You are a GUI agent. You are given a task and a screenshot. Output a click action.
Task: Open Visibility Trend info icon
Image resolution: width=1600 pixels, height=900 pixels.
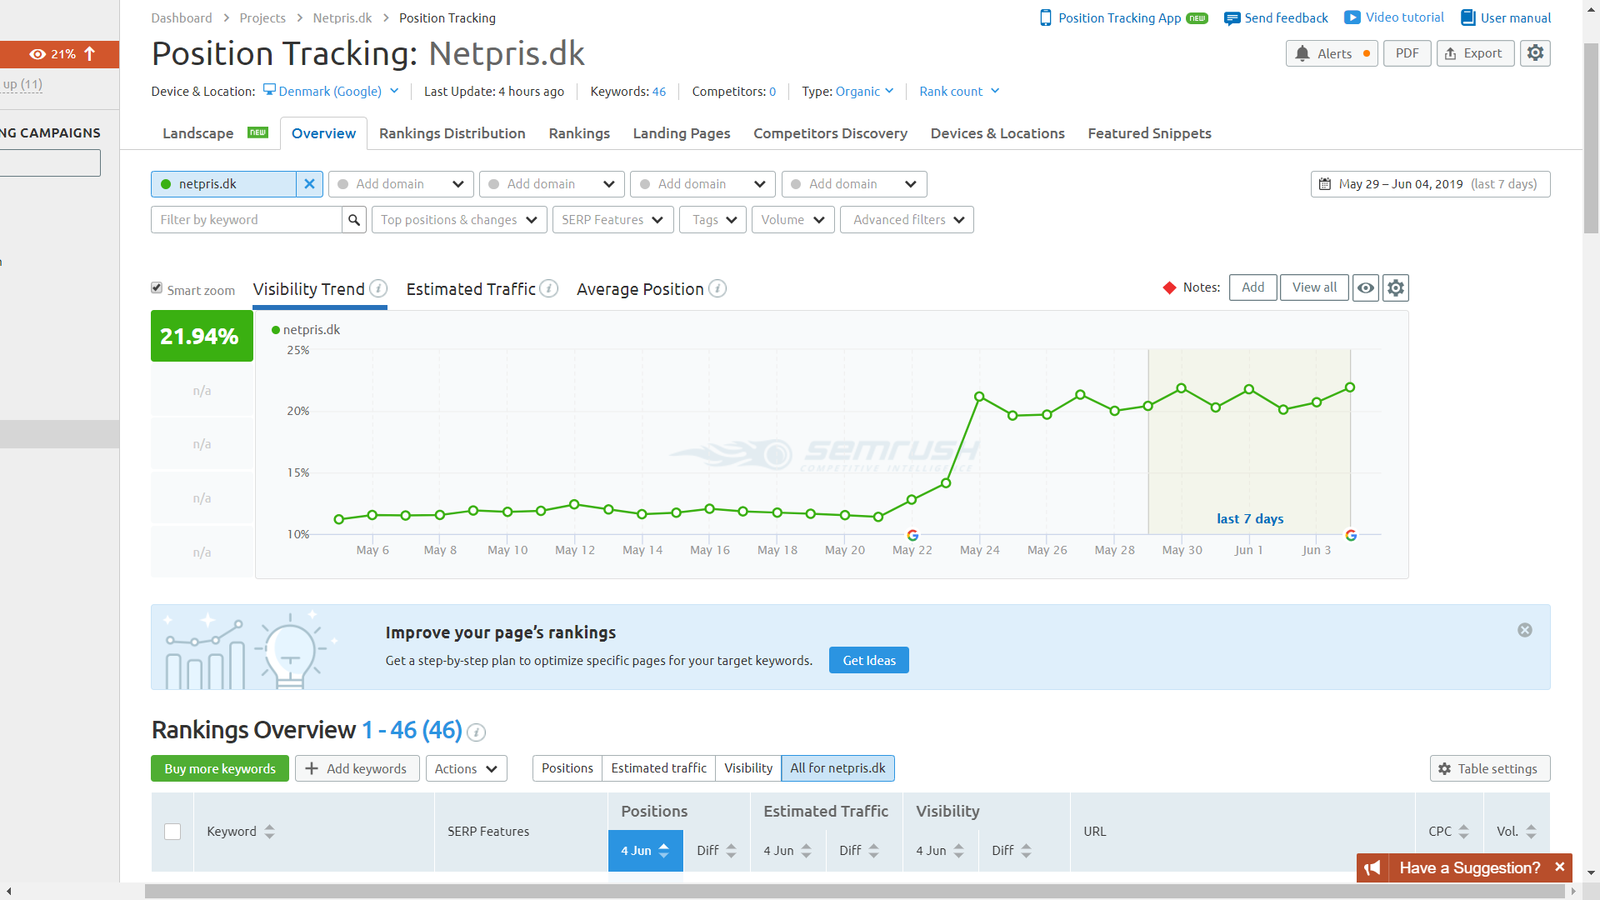pyautogui.click(x=378, y=288)
